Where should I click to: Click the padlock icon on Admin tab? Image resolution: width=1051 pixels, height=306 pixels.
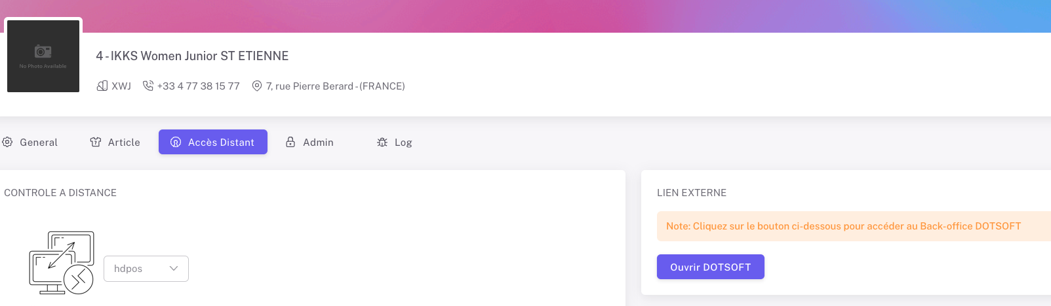pyautogui.click(x=290, y=143)
